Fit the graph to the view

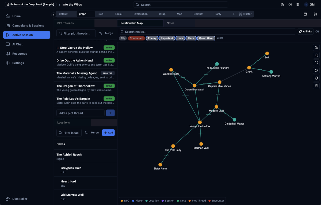[x=316, y=63]
